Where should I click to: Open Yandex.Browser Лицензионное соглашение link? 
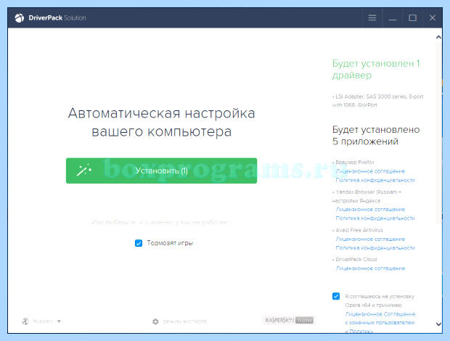[370, 210]
